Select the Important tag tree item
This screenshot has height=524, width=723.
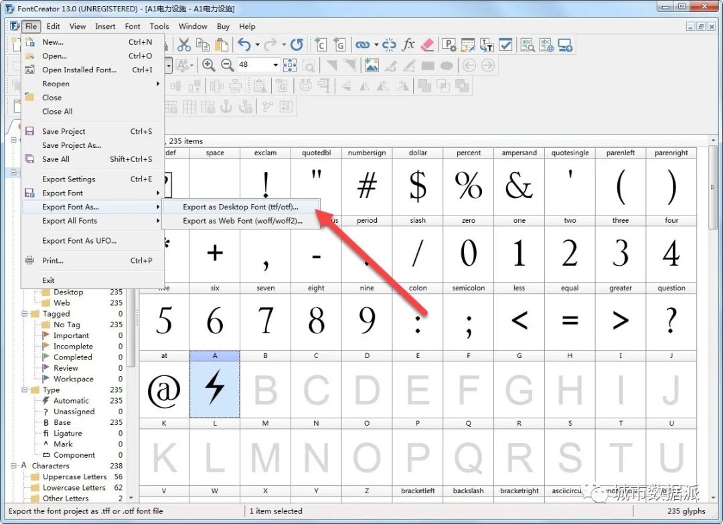point(71,335)
